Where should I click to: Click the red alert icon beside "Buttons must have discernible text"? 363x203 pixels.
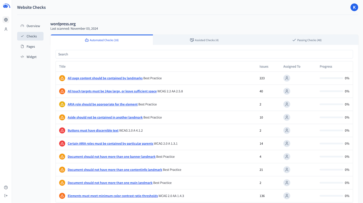pos(62,130)
